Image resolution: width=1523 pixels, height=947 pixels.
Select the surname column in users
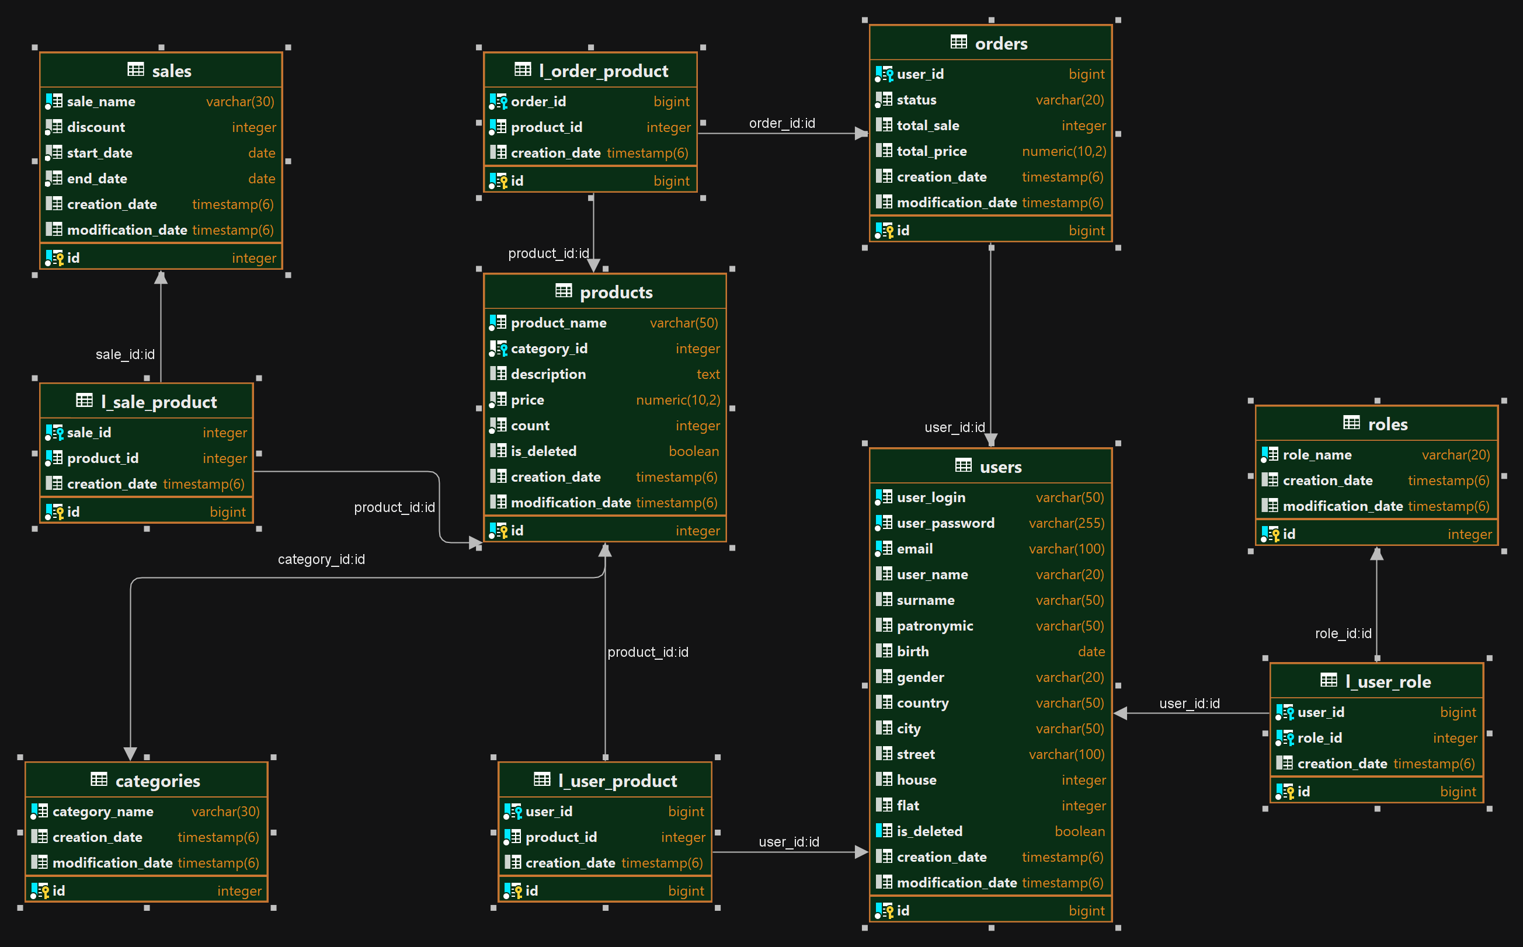pyautogui.click(x=990, y=600)
